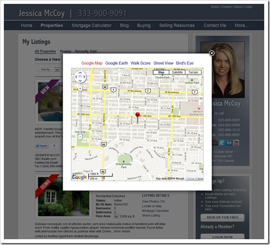Click Share Listing link
270x245 pixels.
pyautogui.click(x=151, y=216)
